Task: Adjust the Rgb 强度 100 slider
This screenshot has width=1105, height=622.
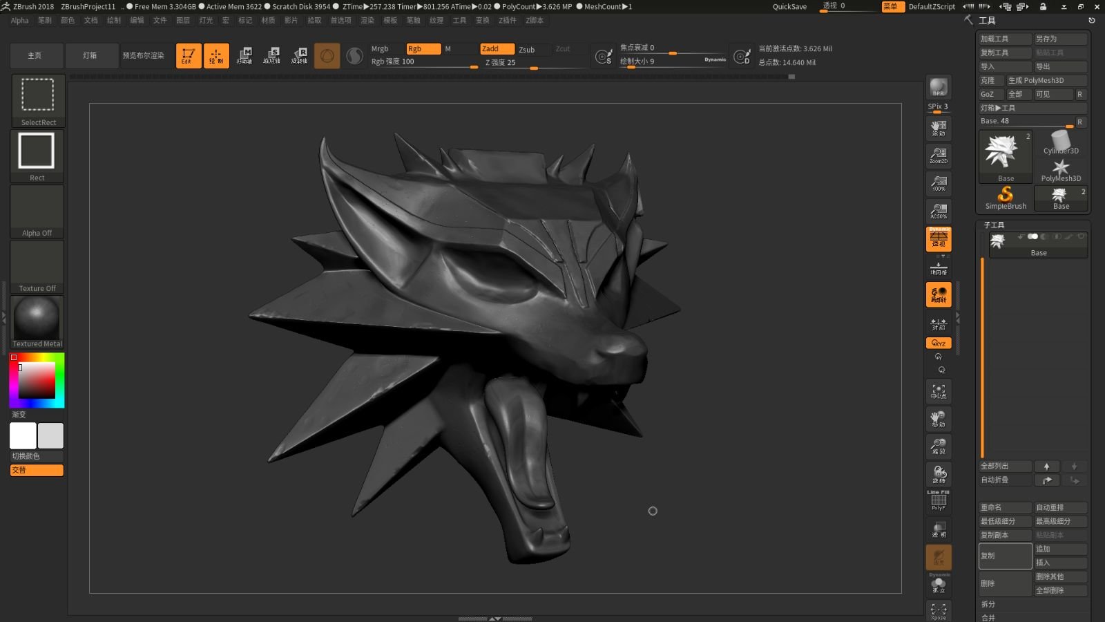Action: 424,62
